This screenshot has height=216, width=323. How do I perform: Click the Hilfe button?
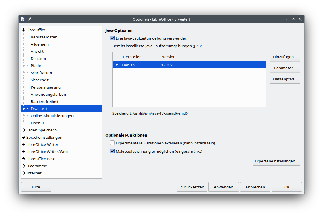pos(36,187)
